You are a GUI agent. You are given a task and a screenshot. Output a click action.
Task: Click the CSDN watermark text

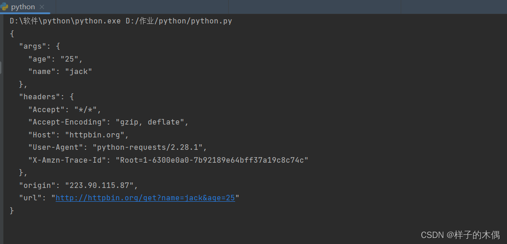pos(461,235)
